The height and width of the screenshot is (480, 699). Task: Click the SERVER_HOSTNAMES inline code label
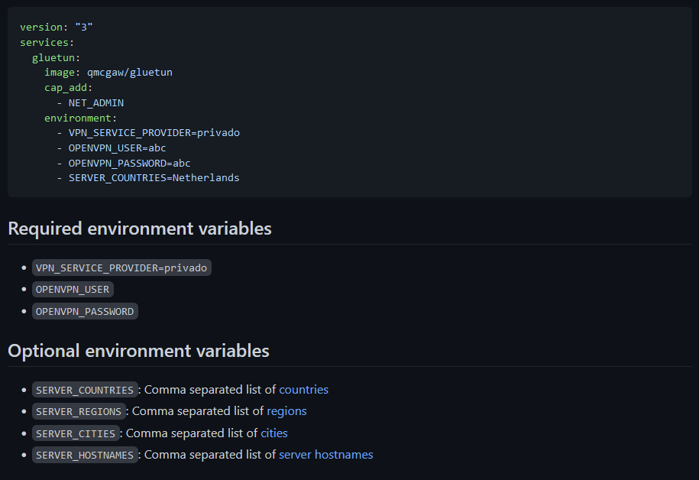pos(85,455)
